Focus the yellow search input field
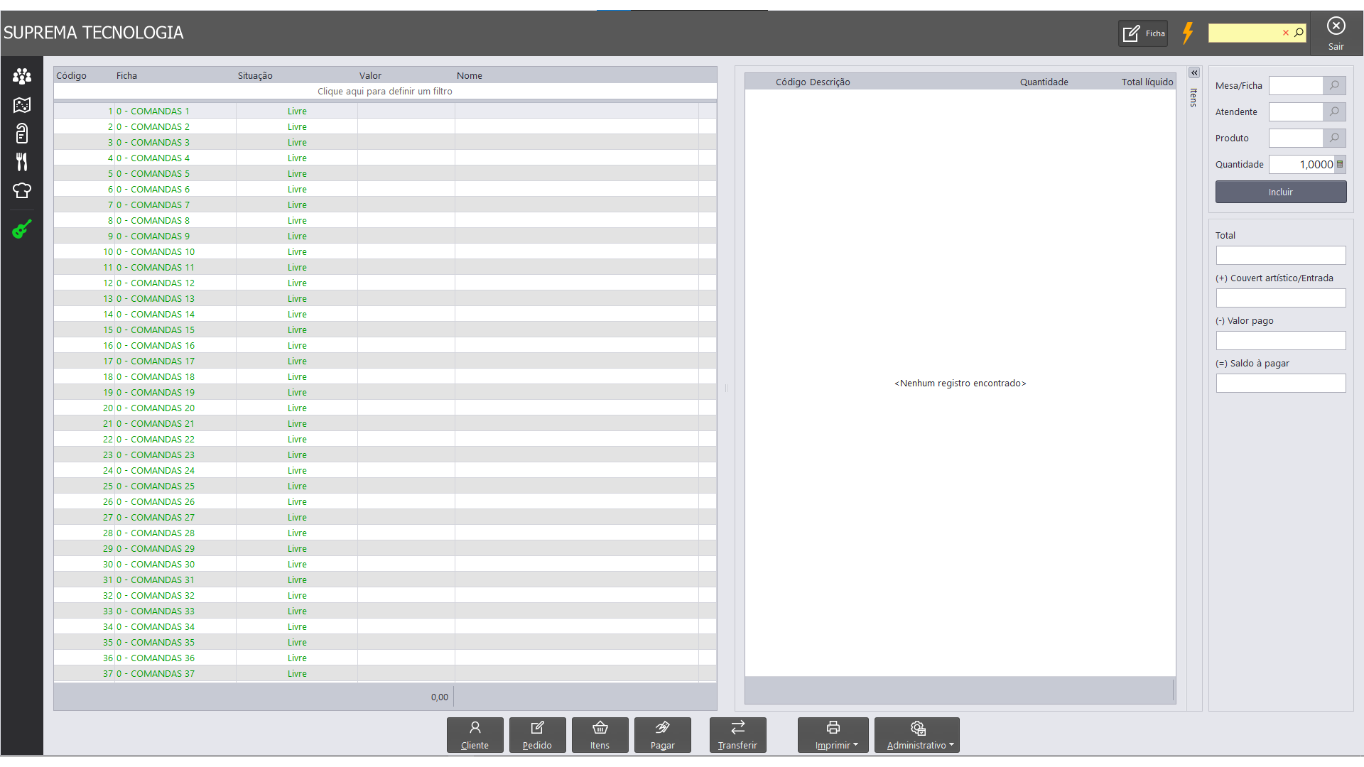1364x767 pixels. point(1245,33)
